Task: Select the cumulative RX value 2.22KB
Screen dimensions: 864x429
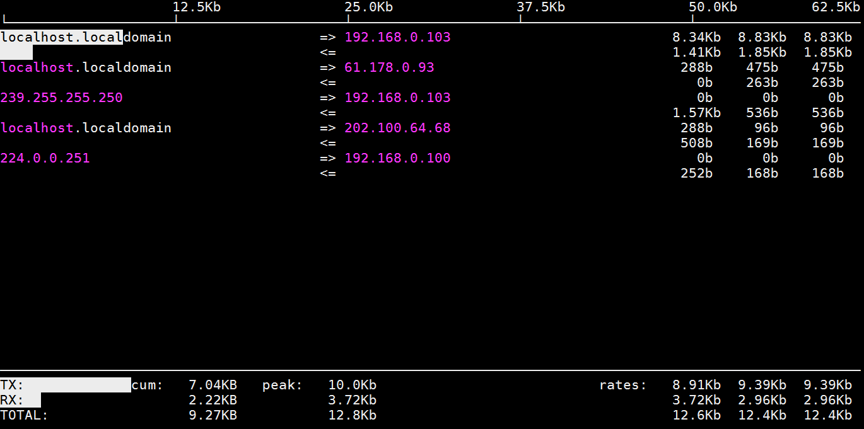Action: (x=213, y=400)
